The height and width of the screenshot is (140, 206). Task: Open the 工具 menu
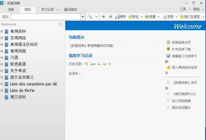tap(183, 9)
